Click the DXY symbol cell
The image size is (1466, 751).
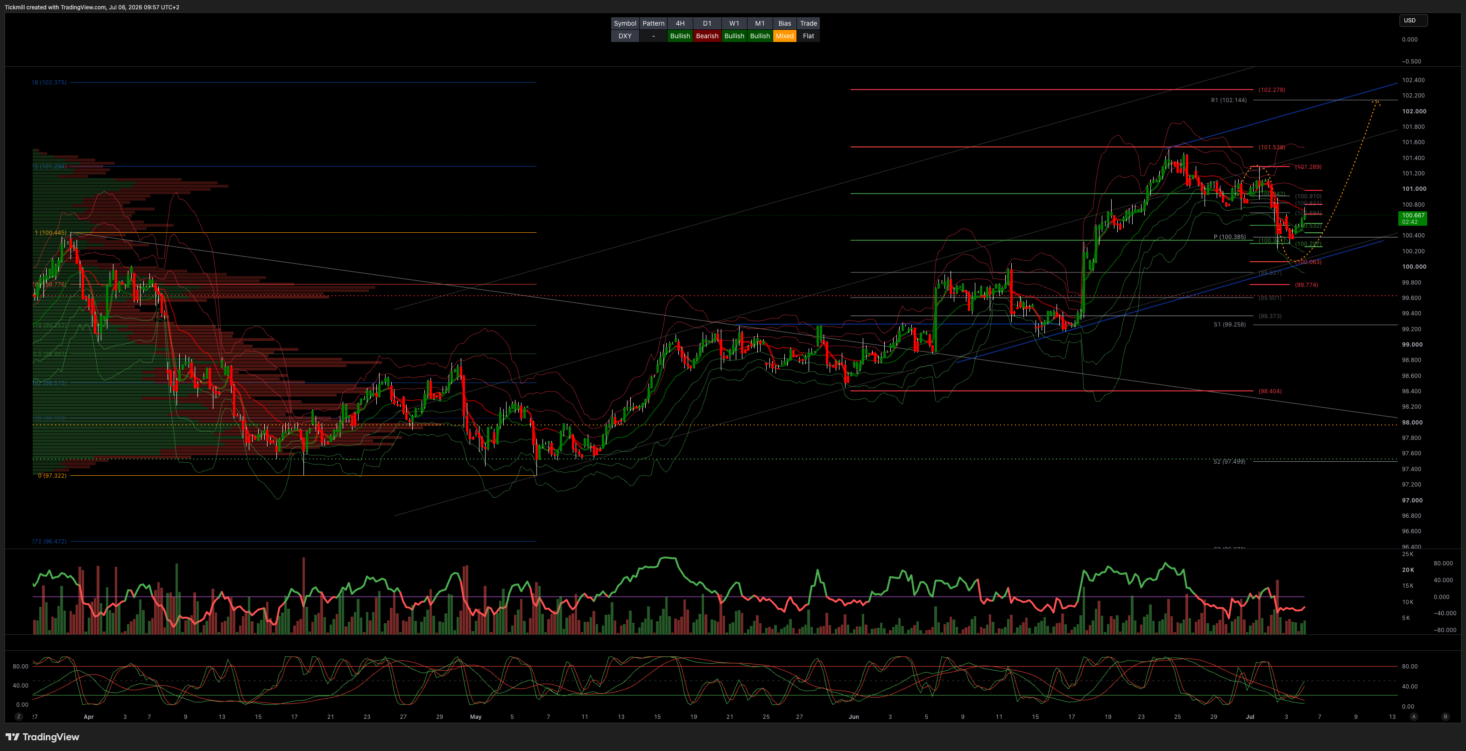click(x=625, y=36)
